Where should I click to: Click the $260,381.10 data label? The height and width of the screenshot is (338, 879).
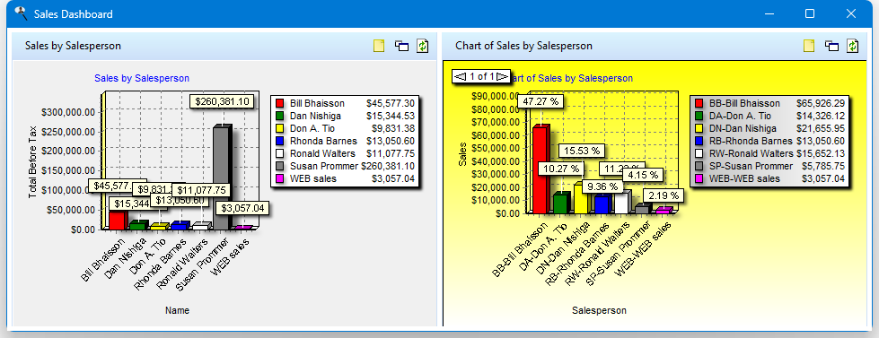tap(222, 101)
